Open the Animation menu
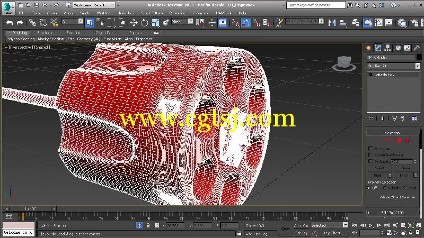The image size is (424, 238). click(126, 13)
